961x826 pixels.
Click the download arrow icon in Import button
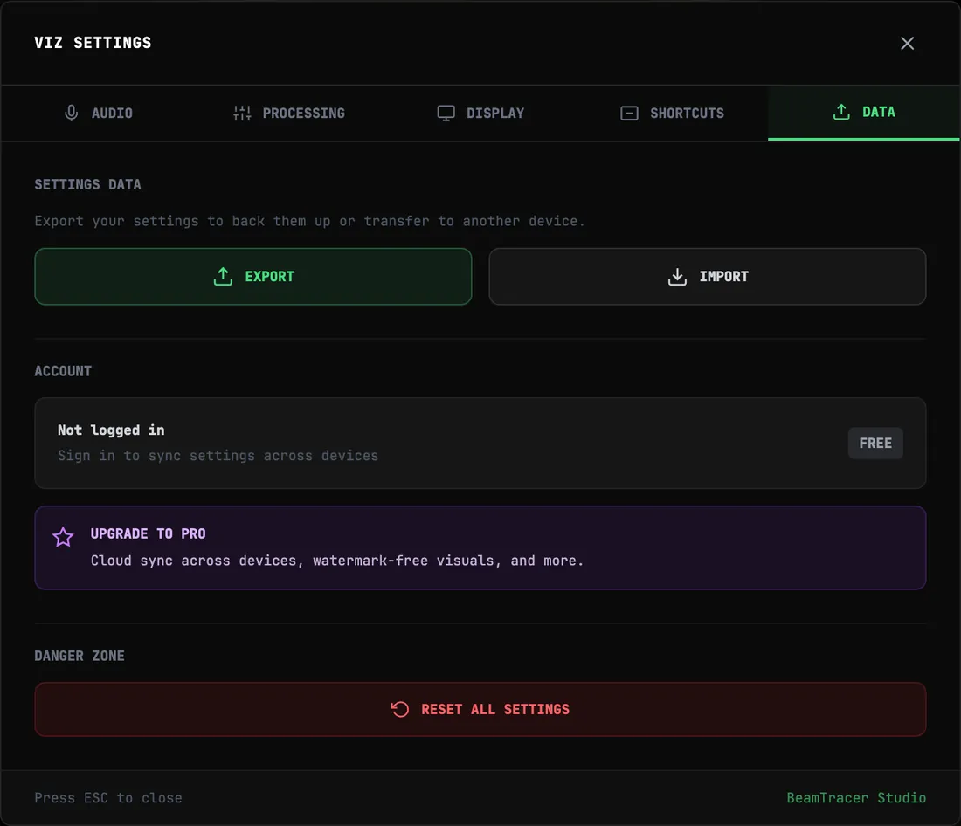point(677,277)
